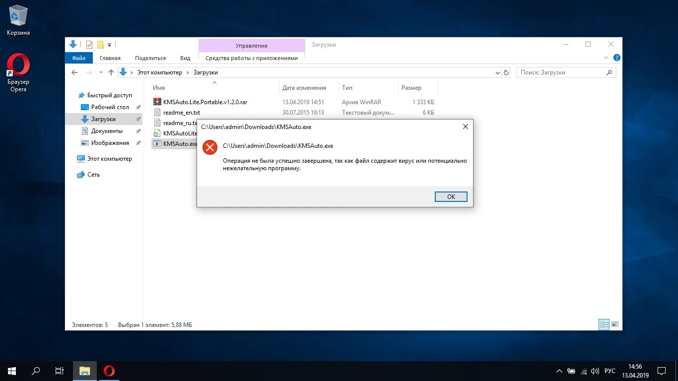Switch to details view layout button
This screenshot has height=381, width=678.
604,325
